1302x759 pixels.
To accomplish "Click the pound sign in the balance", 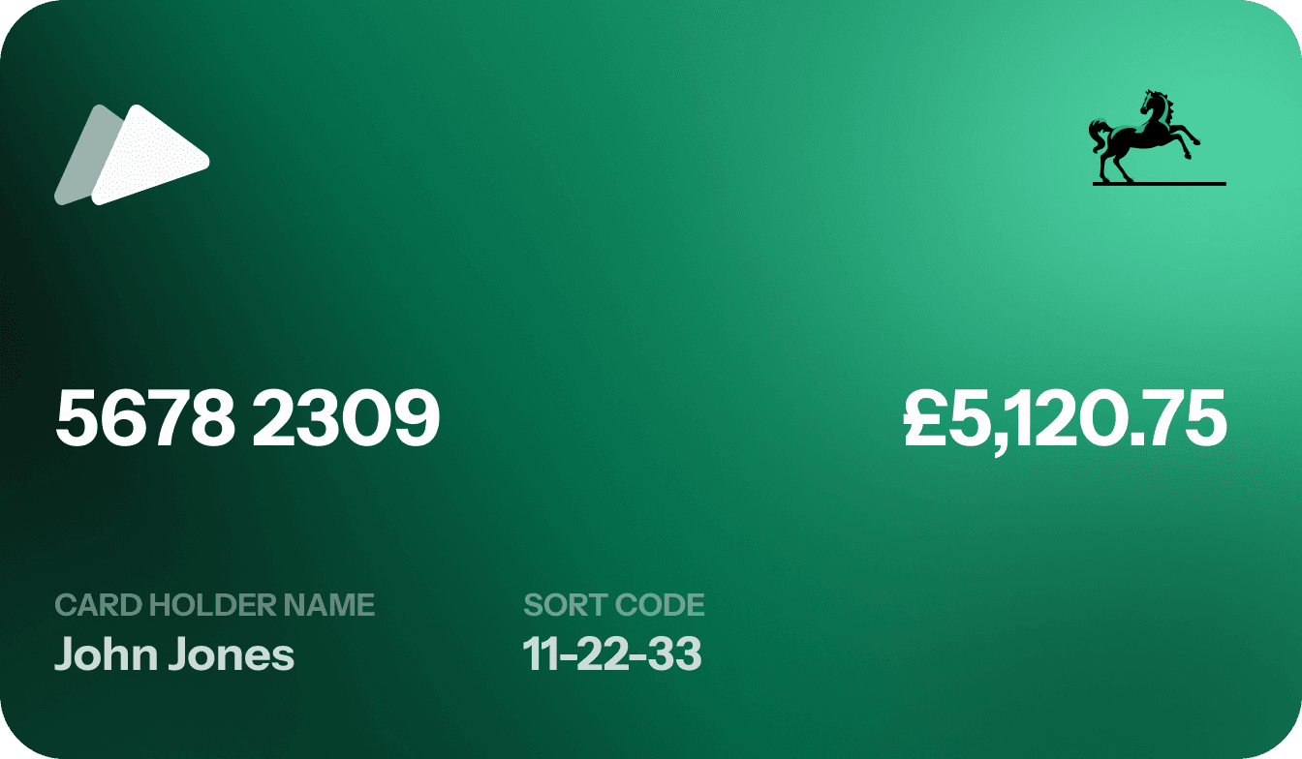I will [923, 420].
